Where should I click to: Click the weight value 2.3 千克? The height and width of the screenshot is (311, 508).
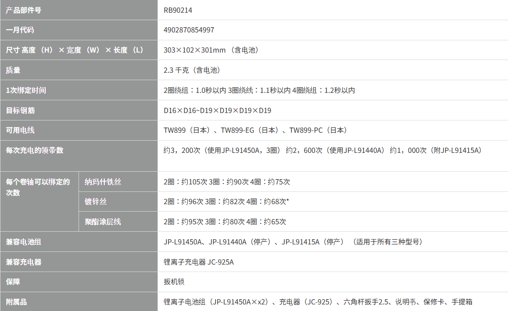[193, 70]
